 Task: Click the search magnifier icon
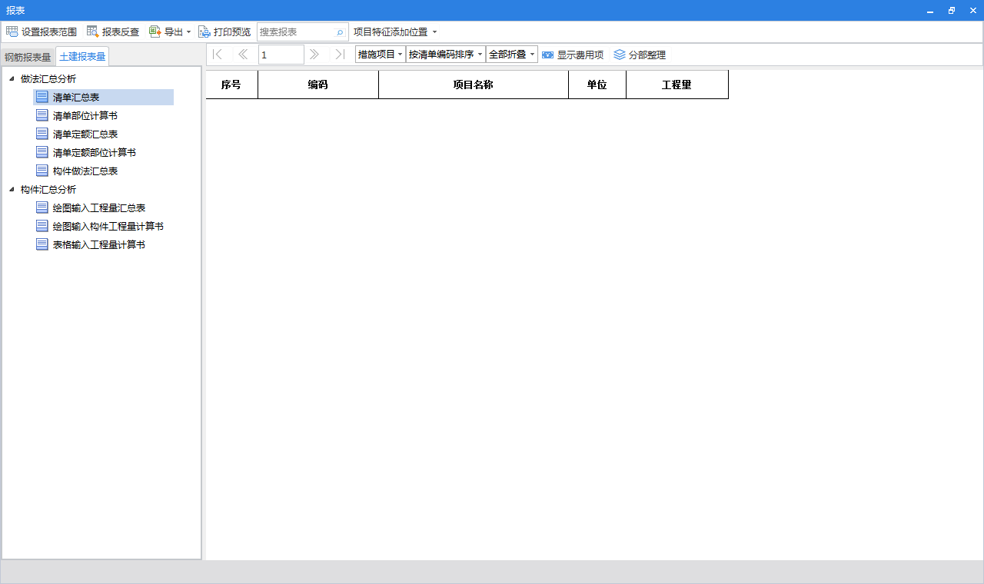[x=340, y=32]
